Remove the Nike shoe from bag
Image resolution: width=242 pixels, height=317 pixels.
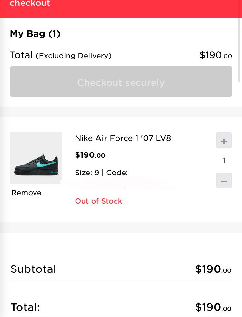point(26,193)
